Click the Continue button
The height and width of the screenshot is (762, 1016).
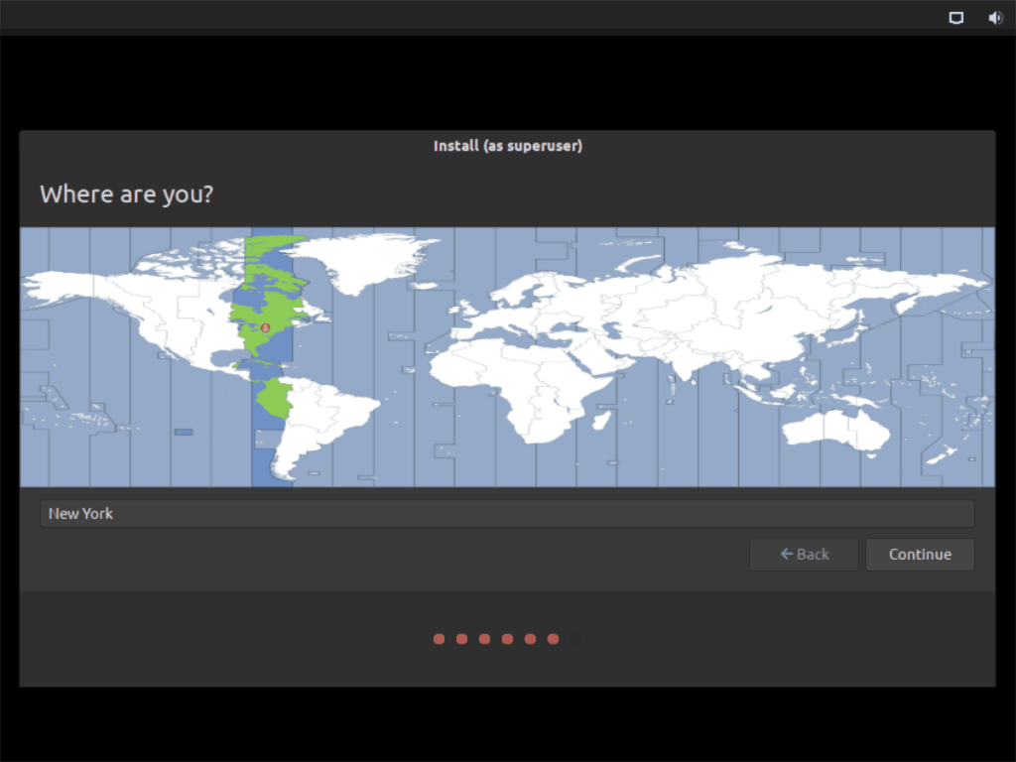[x=920, y=555]
